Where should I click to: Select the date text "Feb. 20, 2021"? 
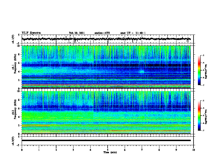click(77, 33)
